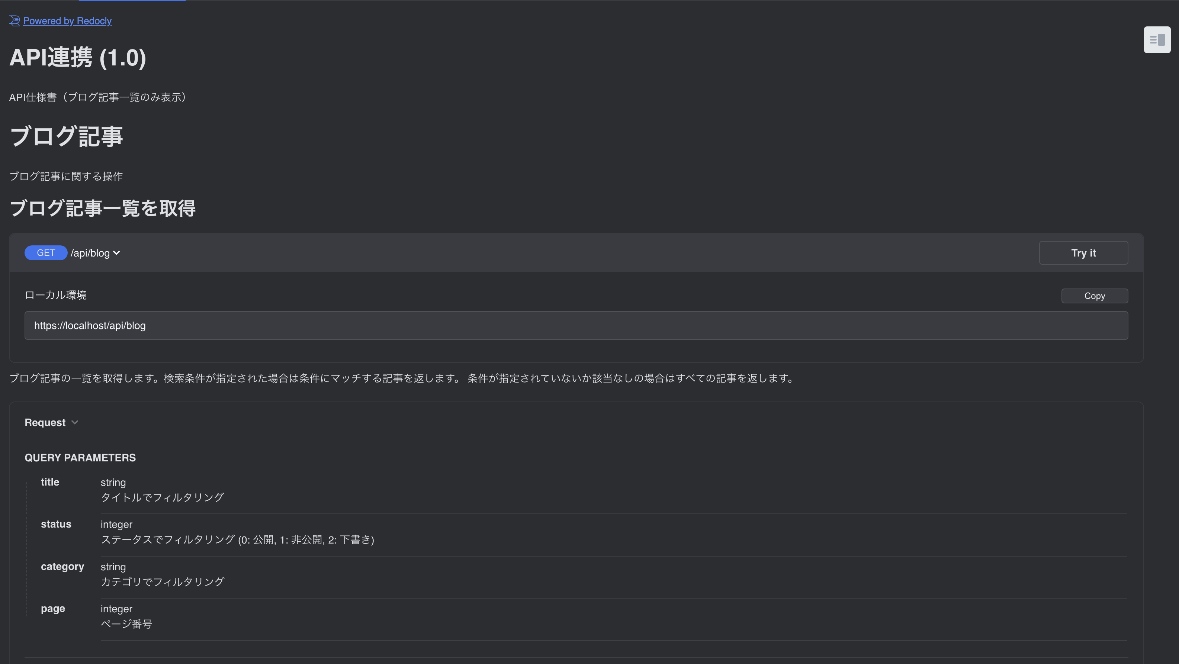Click the status parameter row
Screen dimensions: 1179x664
56,524
